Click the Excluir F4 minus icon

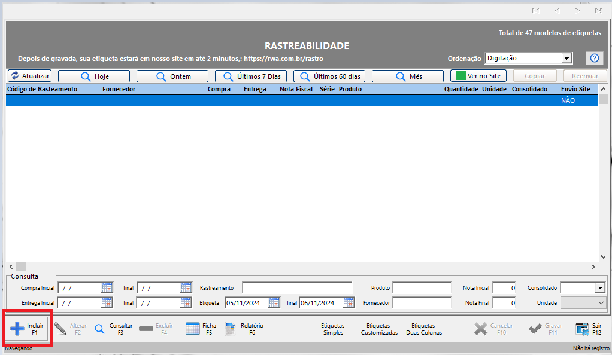pyautogui.click(x=146, y=329)
